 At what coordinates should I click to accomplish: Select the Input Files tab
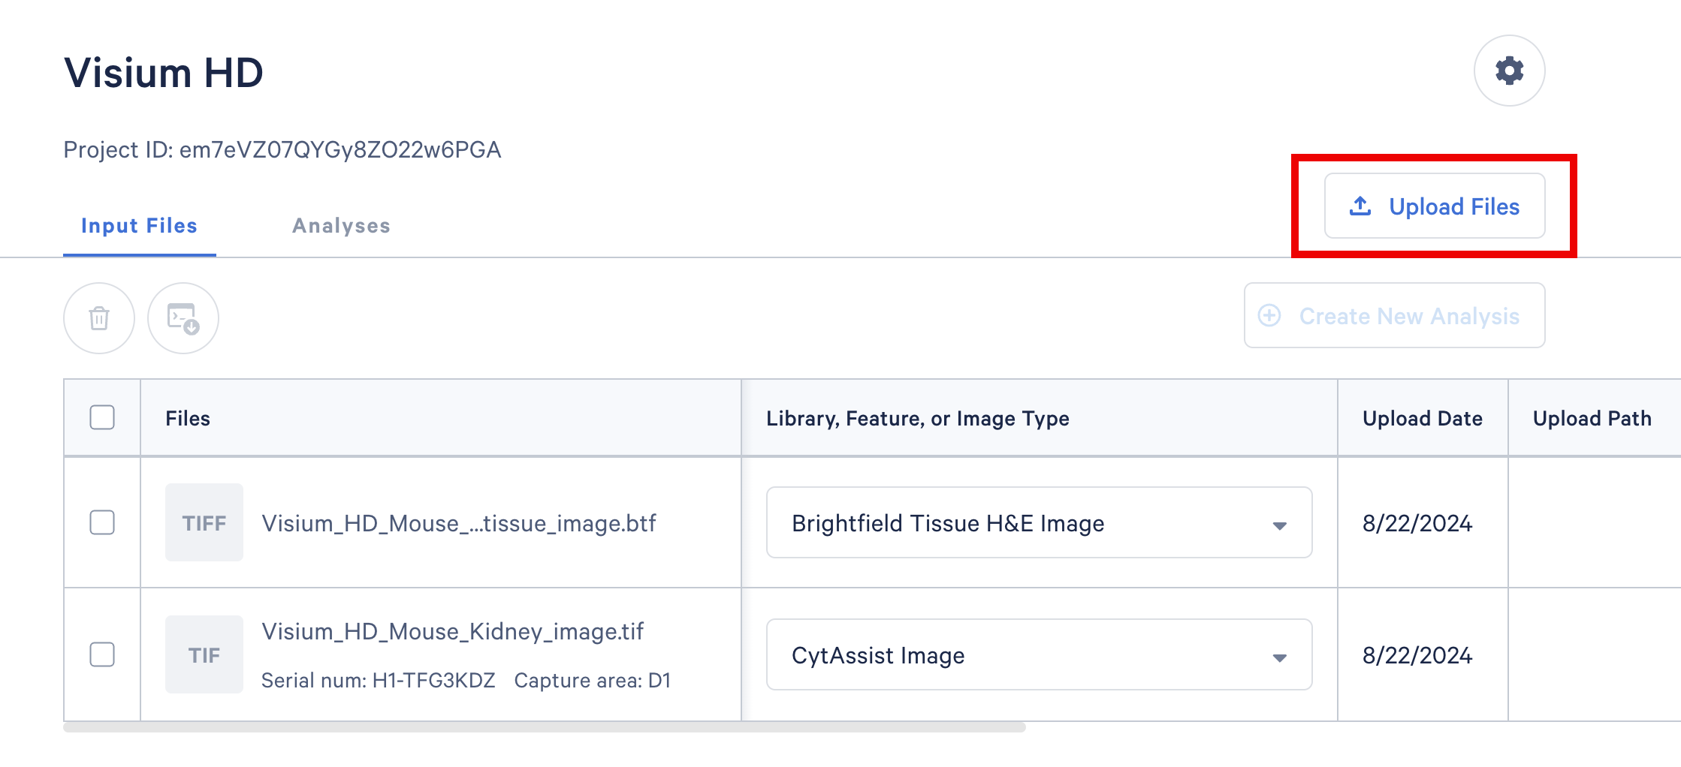pos(139,226)
